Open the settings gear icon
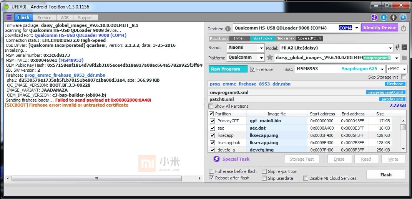Image resolution: width=412 pixels, height=199 pixels. click(x=403, y=18)
